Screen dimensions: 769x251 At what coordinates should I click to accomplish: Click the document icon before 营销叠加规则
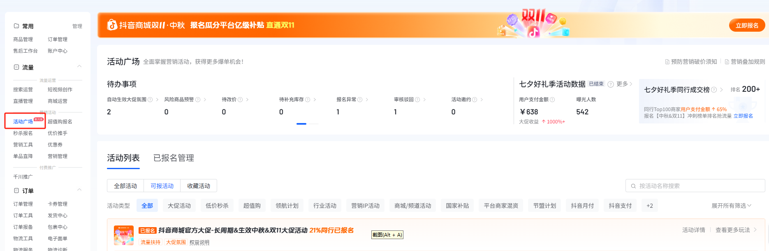(727, 62)
